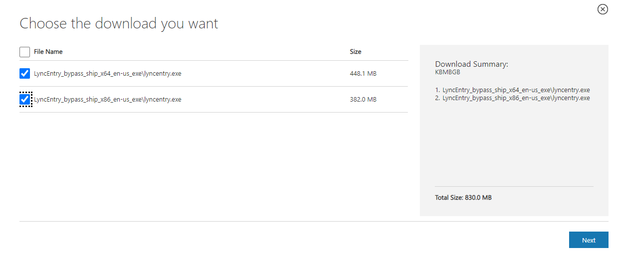Select the LyncEntry x64 file name label
The width and height of the screenshot is (625, 253).
107,74
